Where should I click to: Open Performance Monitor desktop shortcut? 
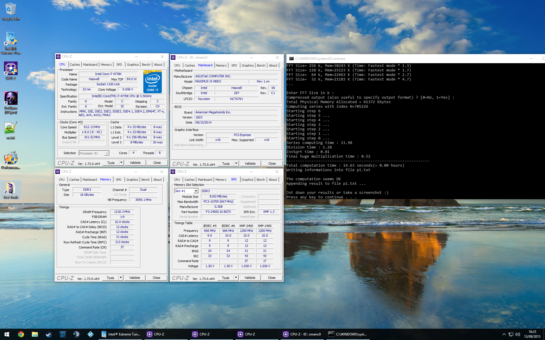pos(11,160)
